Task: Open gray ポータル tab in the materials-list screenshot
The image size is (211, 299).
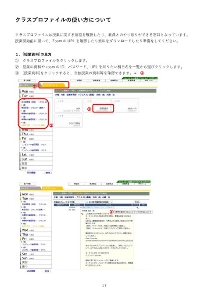Action: pos(29,188)
